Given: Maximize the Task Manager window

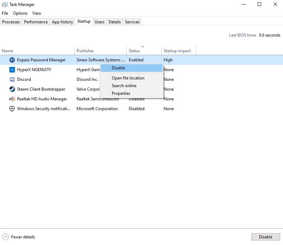Looking at the screenshot, I should (259, 4).
